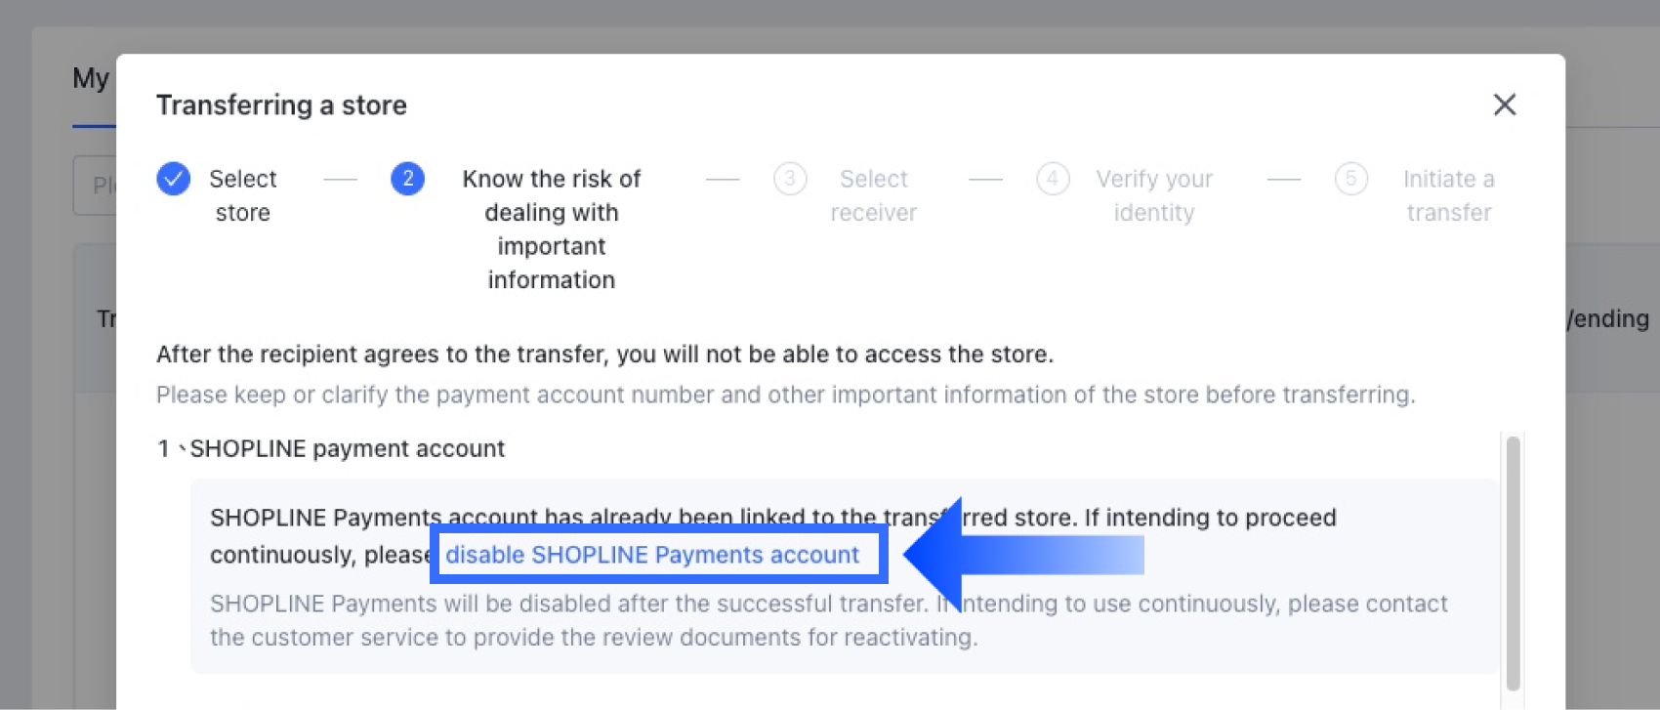Viewport: 1660px width, 710px height.
Task: Click the Select receiver step label
Action: (874, 195)
